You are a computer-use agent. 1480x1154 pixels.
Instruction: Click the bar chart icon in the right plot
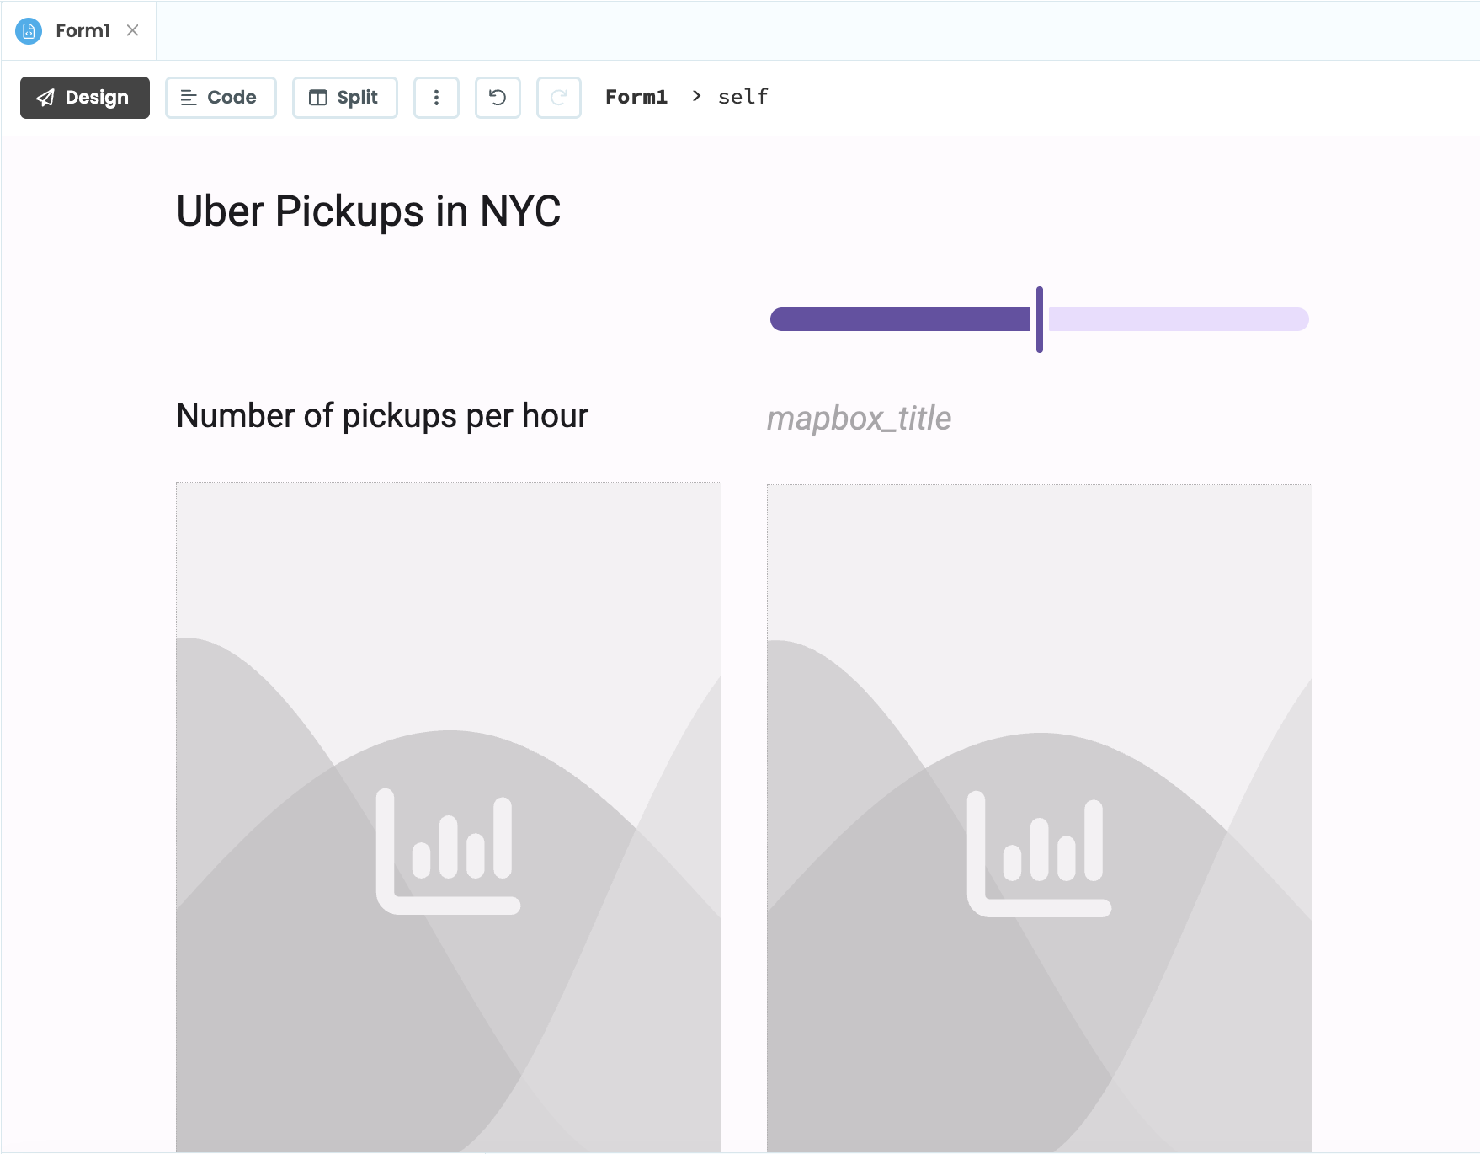pyautogui.click(x=1040, y=851)
